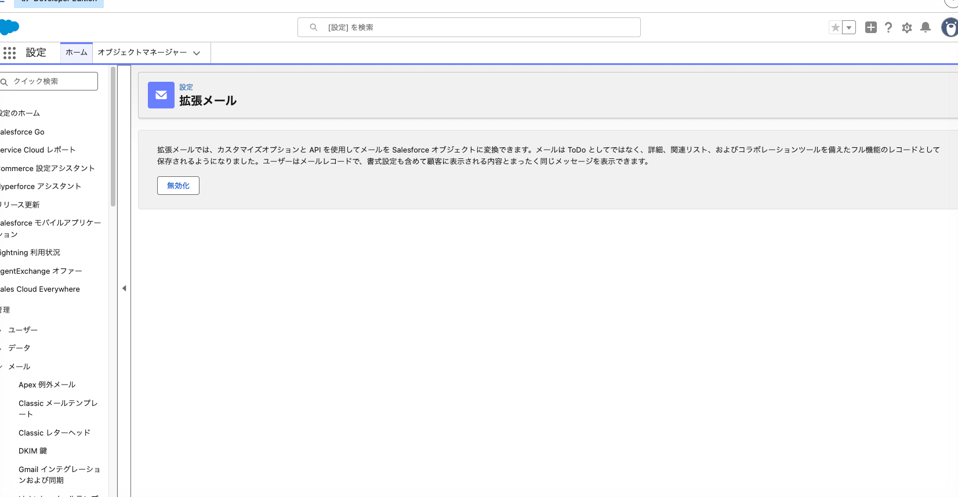Click the 拡張メール envelope icon

click(x=161, y=95)
